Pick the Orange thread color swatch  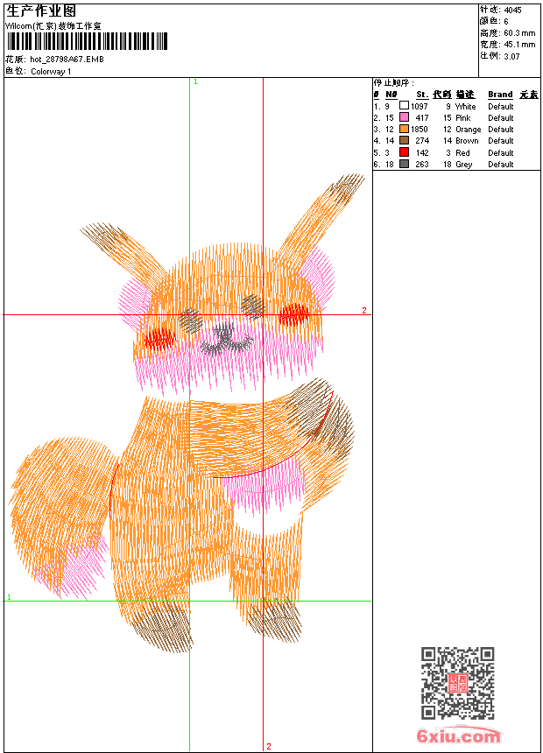pos(404,129)
